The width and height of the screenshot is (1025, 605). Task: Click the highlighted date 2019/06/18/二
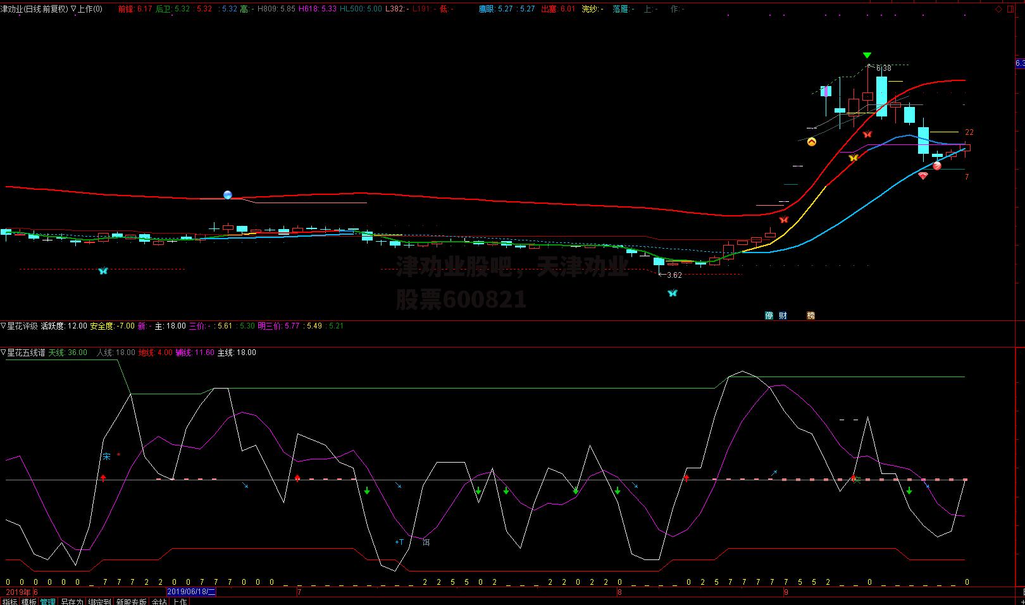coord(192,592)
